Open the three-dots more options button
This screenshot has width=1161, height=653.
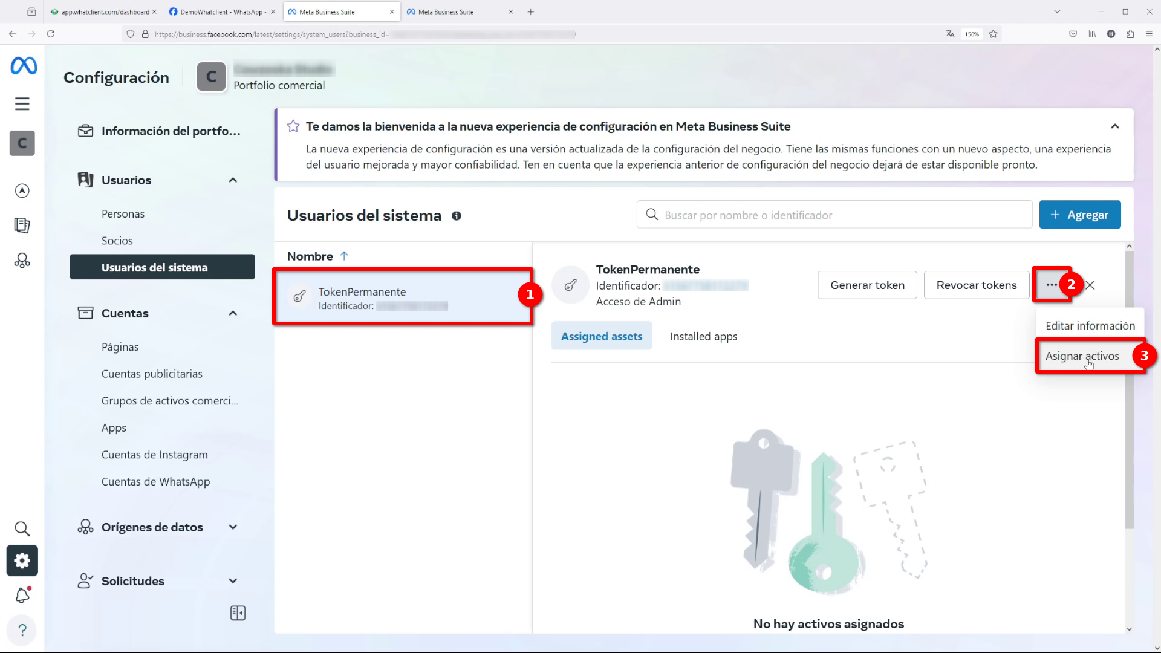[1052, 285]
